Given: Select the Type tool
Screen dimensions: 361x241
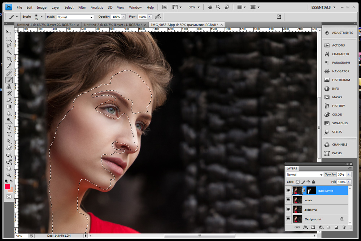Looking at the screenshot, I should click(9, 134).
